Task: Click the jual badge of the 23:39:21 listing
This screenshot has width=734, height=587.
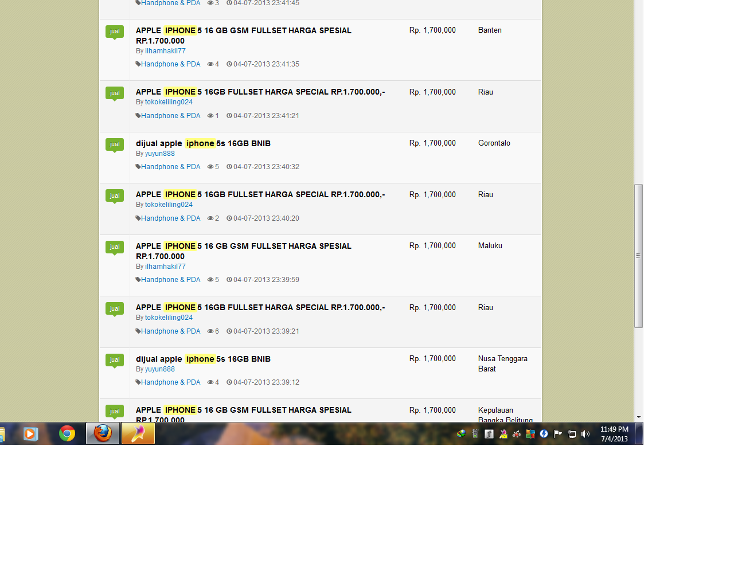Action: click(x=115, y=309)
